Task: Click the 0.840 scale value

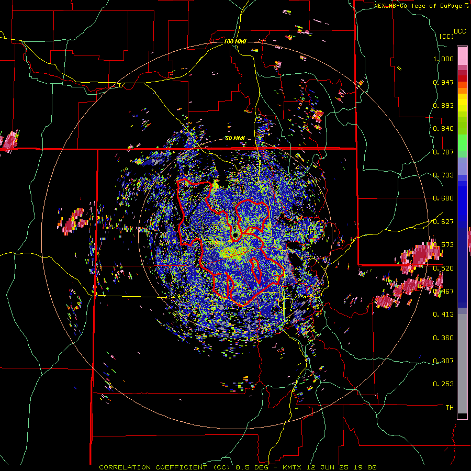Action: click(443, 129)
